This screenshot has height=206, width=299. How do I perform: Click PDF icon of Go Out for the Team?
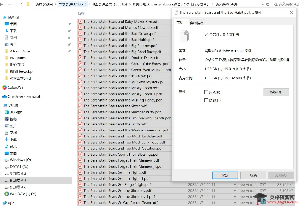pos(80,203)
